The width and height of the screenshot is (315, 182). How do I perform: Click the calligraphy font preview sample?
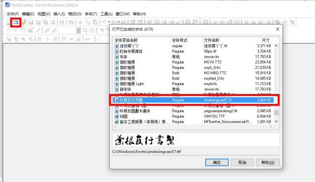coord(144,140)
